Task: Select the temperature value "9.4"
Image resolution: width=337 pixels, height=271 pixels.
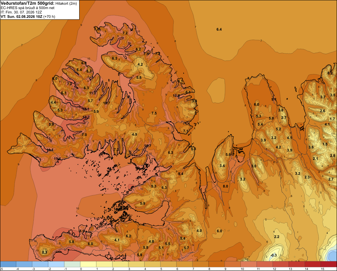Action: click(x=181, y=174)
